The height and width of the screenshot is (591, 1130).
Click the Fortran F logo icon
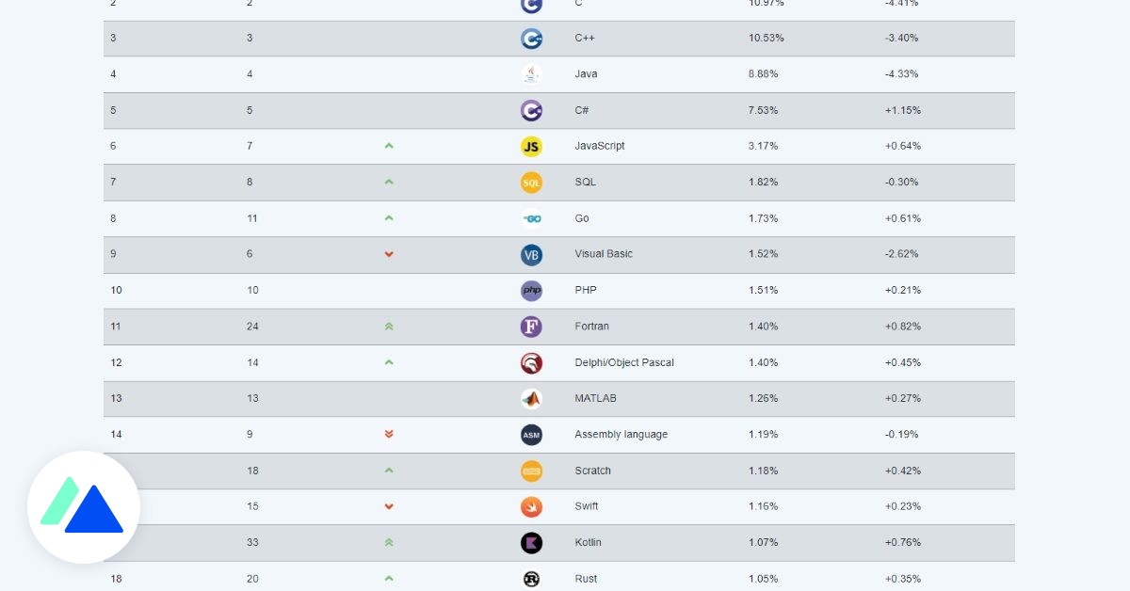pos(531,327)
